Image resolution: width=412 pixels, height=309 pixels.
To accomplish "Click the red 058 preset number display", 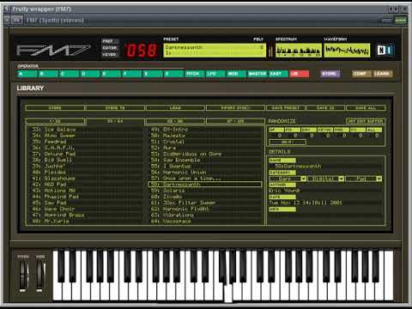I will (x=142, y=51).
